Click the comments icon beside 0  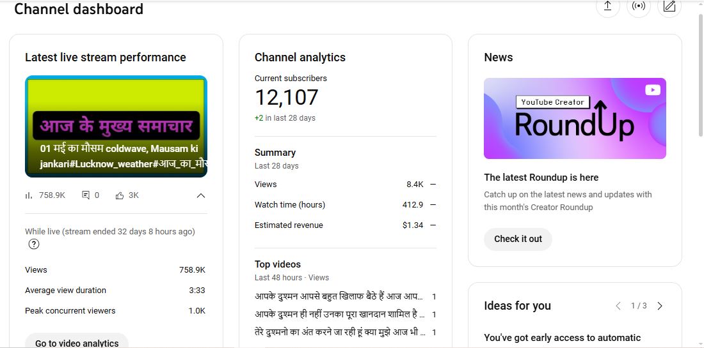pos(86,195)
